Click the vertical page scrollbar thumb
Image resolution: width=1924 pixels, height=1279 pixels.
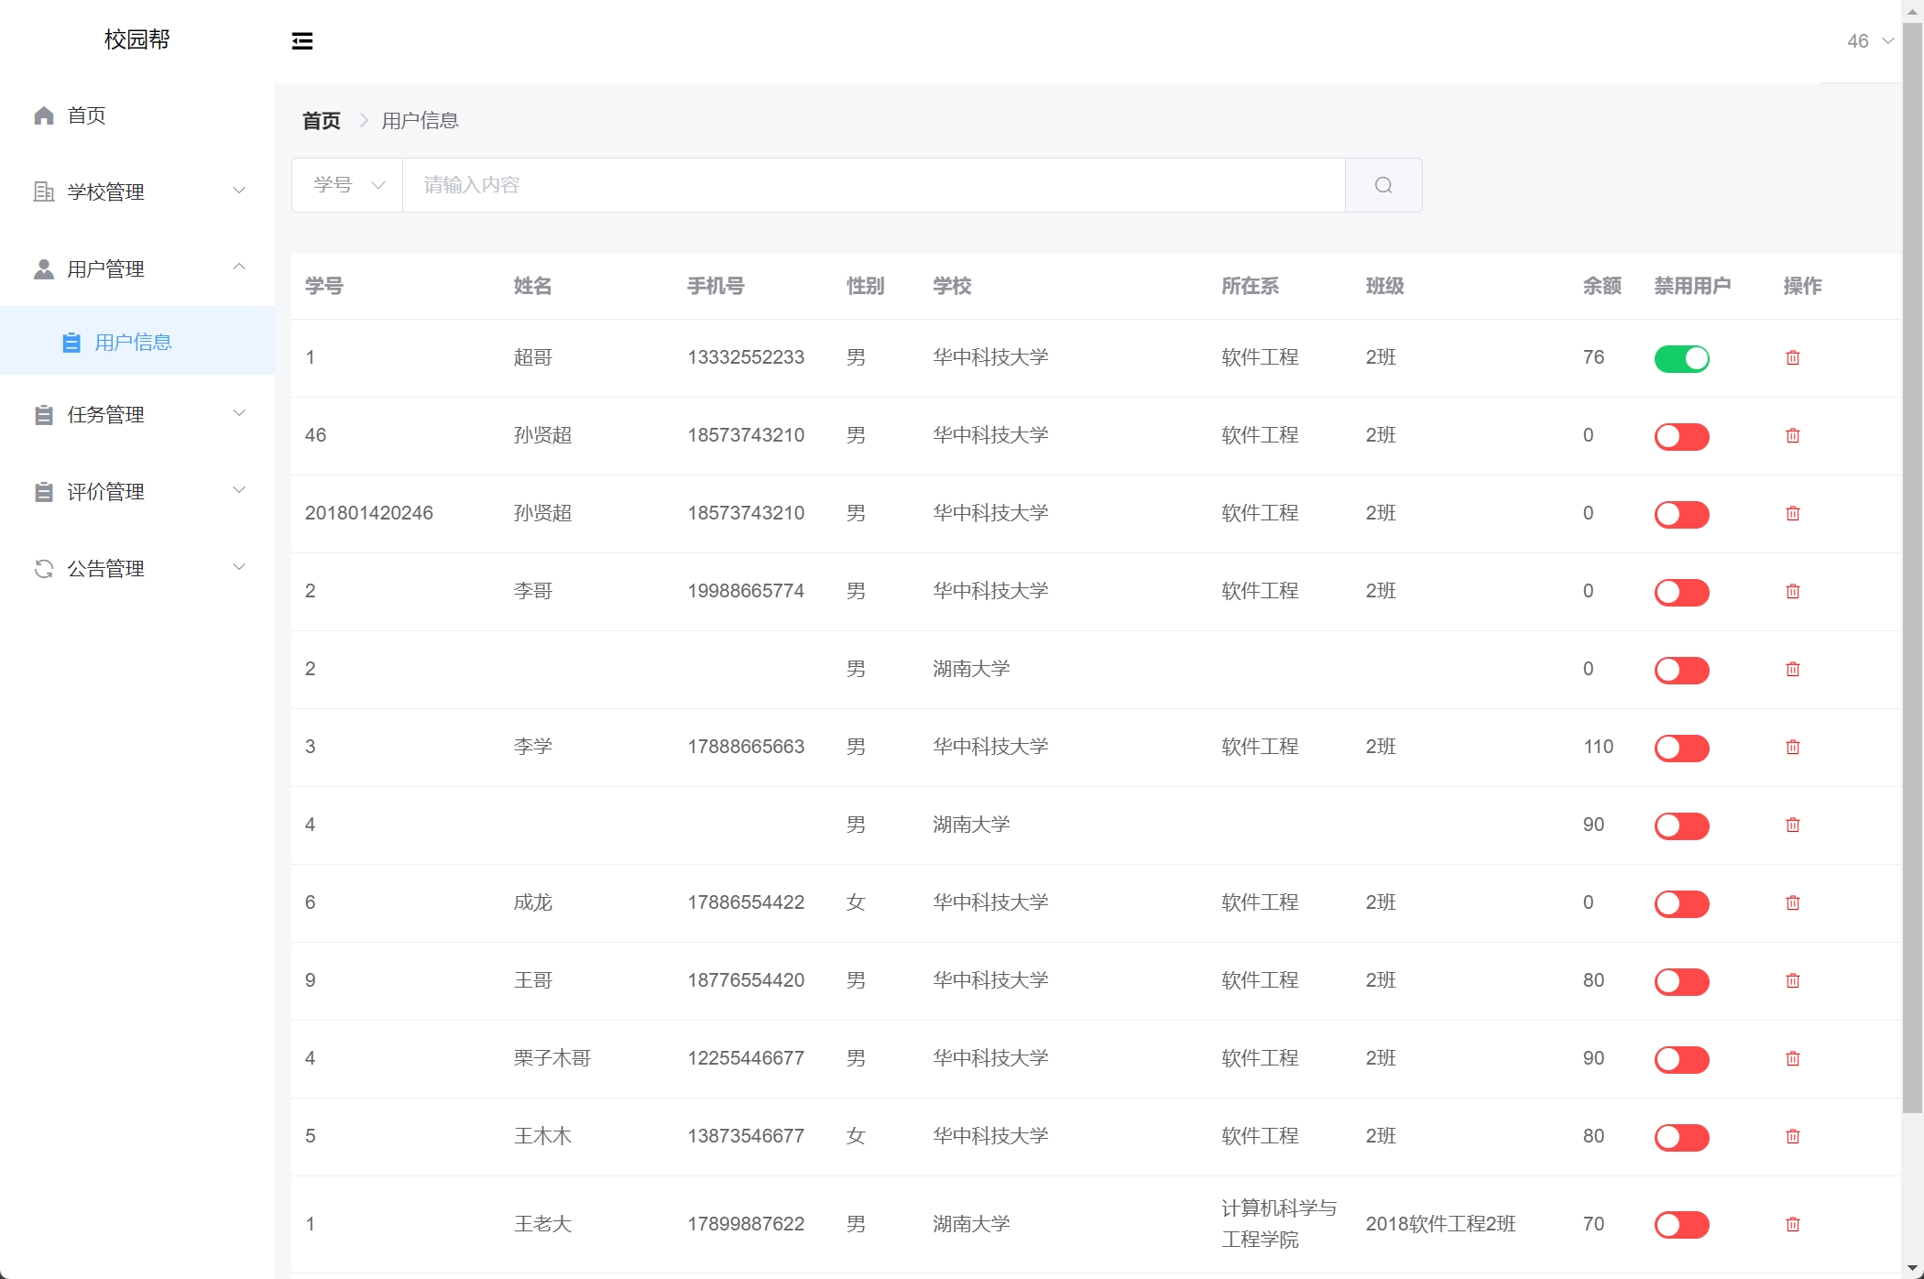pyautogui.click(x=1912, y=568)
